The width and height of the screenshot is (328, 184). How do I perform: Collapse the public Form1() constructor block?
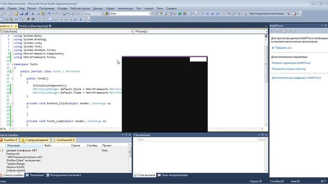[x=12, y=78]
